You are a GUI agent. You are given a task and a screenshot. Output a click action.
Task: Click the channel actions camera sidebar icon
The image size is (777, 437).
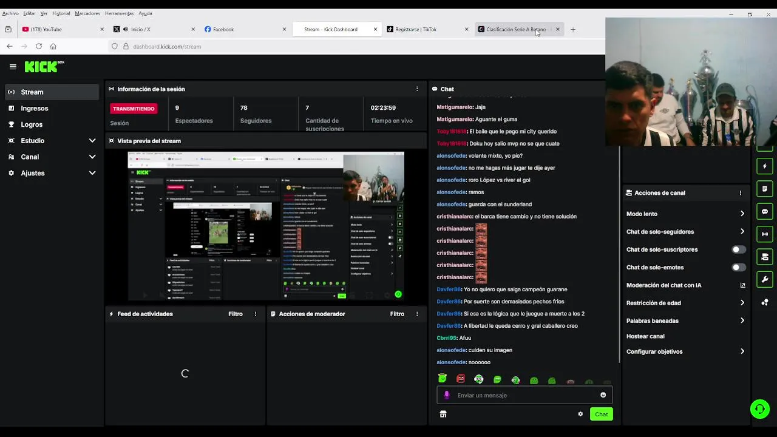tap(765, 257)
